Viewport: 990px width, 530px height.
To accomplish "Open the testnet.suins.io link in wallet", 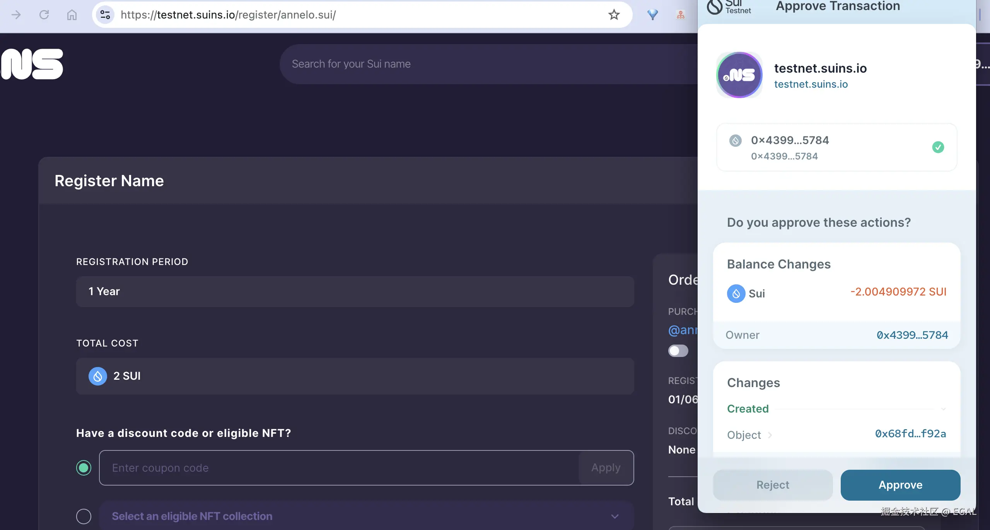I will tap(811, 84).
